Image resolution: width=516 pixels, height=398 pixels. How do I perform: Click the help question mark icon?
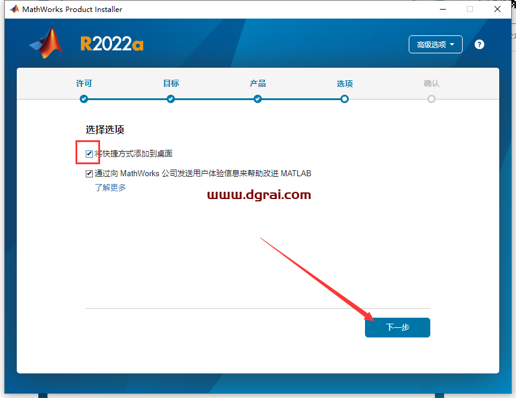click(x=479, y=44)
